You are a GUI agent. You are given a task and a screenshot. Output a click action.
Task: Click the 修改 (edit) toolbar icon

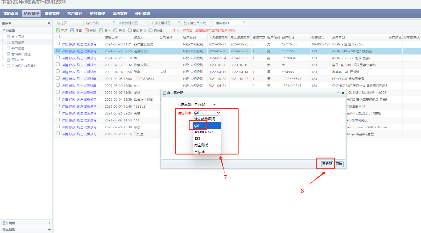pyautogui.click(x=72, y=31)
